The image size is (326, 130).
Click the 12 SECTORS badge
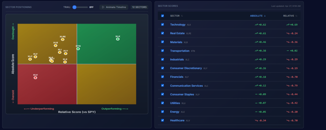click(x=139, y=7)
